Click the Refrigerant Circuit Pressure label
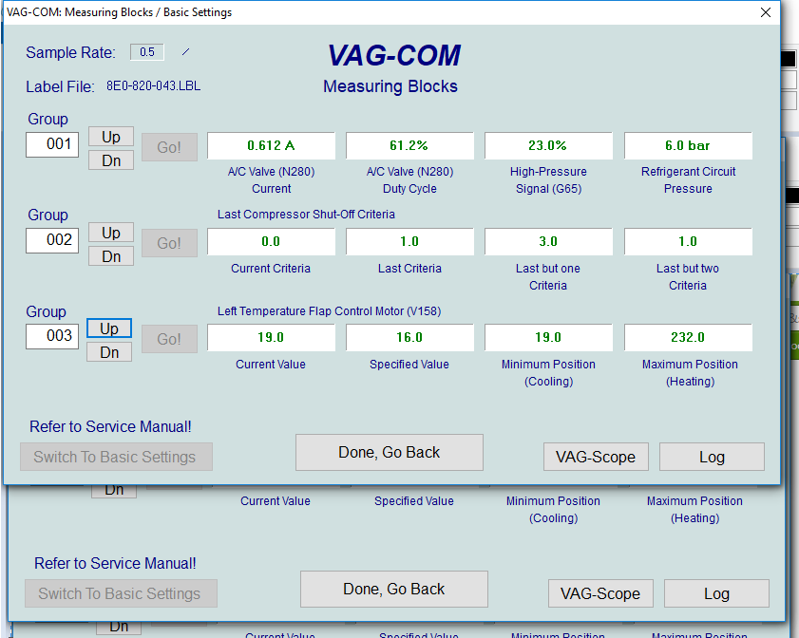 [x=688, y=179]
